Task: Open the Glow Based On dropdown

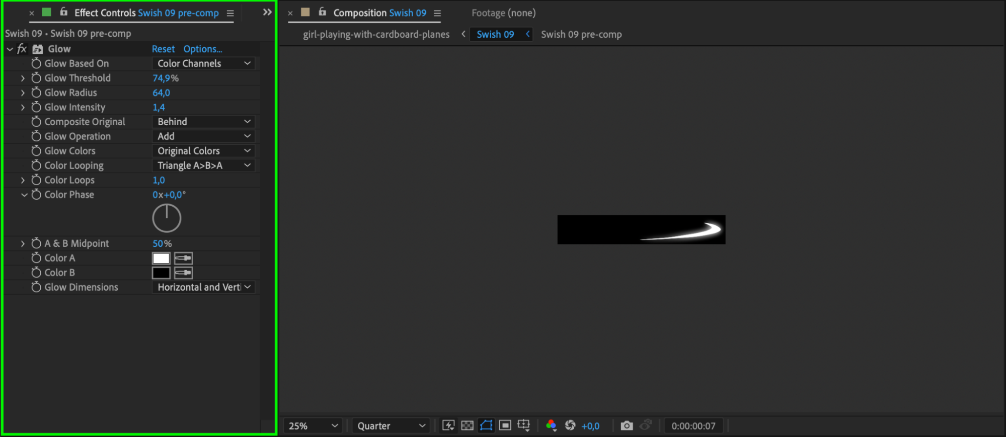Action: click(x=203, y=63)
